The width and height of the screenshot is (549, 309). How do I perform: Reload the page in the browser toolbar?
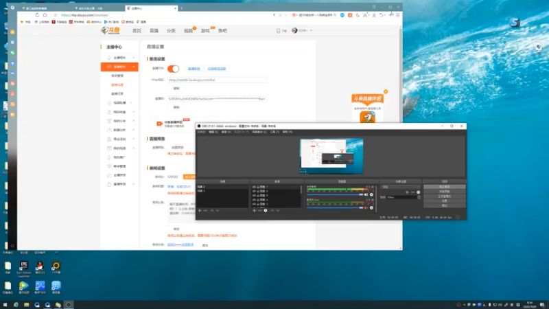(x=37, y=15)
